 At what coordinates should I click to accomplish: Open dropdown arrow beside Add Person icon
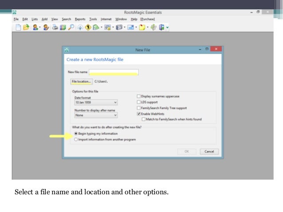40,27
